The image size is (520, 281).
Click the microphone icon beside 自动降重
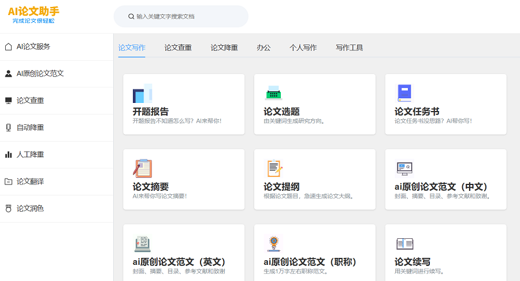[9, 128]
